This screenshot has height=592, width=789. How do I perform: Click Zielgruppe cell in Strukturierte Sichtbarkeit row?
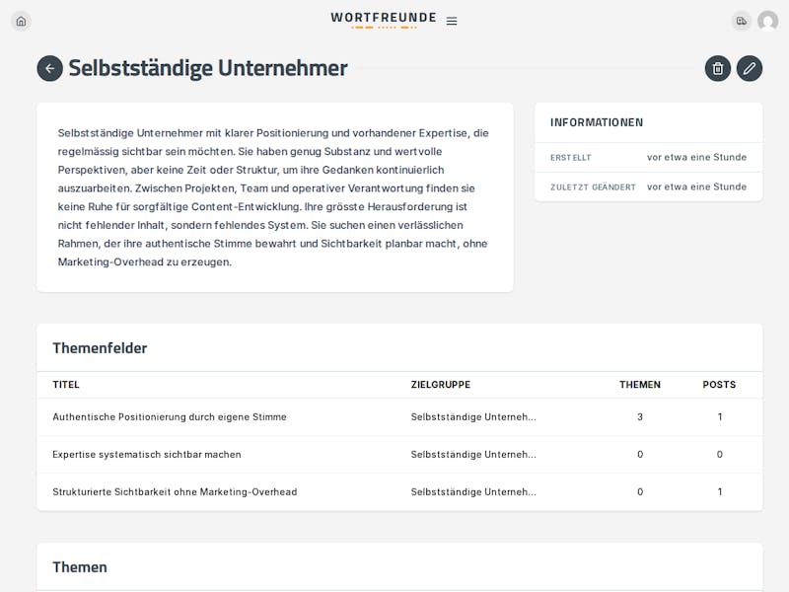pyautogui.click(x=473, y=491)
